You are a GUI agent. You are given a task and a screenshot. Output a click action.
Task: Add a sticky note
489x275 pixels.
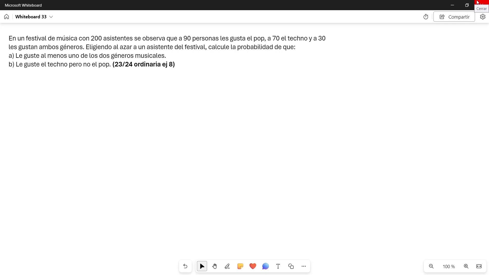[x=240, y=266]
